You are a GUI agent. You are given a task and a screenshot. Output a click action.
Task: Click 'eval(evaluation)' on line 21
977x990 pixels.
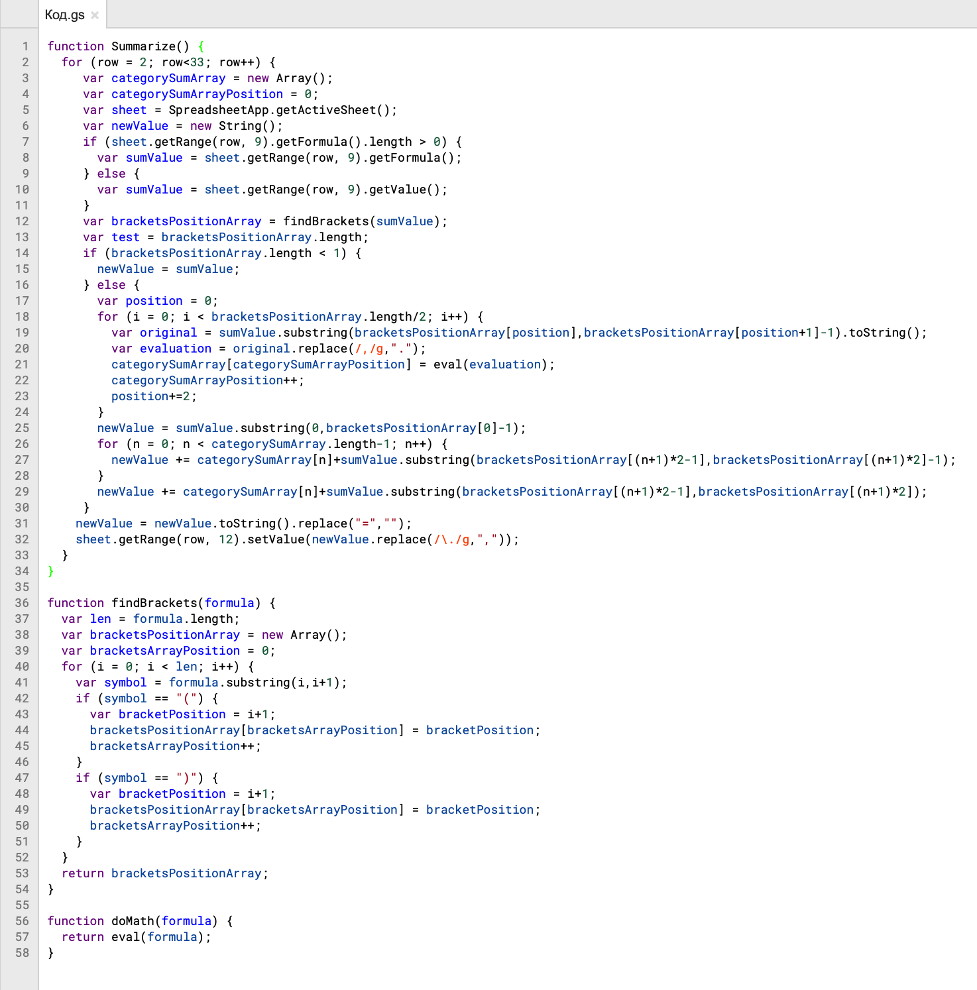click(490, 364)
